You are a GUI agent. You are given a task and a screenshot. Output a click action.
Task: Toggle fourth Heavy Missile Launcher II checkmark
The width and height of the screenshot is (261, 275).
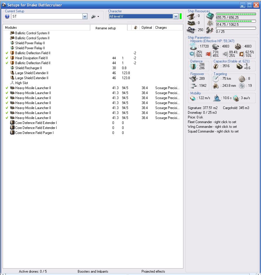7,103
